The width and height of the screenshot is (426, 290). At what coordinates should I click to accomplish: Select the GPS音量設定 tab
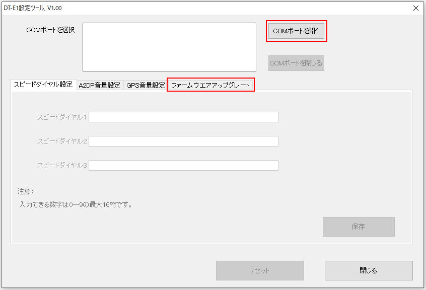pos(146,86)
